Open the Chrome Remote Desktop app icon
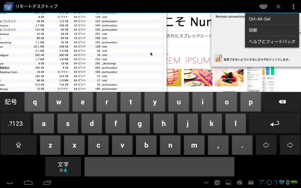Image resolution: width=301 pixels, height=188 pixels. pyautogui.click(x=8, y=6)
